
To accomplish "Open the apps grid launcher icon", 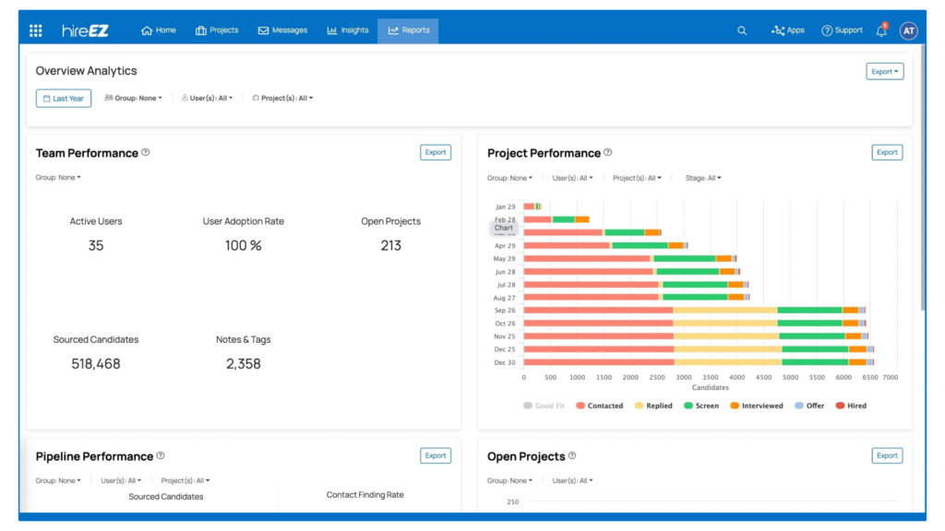I will pos(36,30).
